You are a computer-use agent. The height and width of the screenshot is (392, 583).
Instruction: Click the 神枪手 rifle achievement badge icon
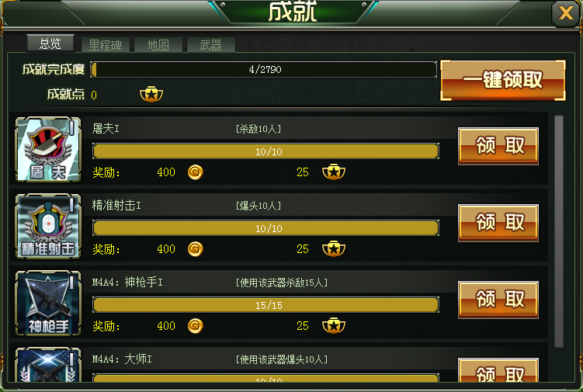[x=48, y=303]
